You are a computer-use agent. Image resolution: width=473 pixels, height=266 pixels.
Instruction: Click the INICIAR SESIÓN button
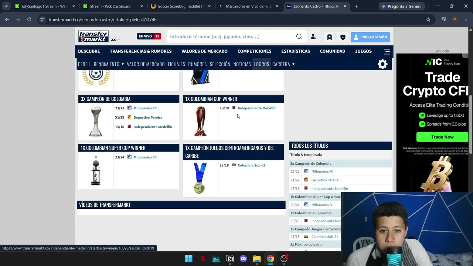tap(370, 37)
